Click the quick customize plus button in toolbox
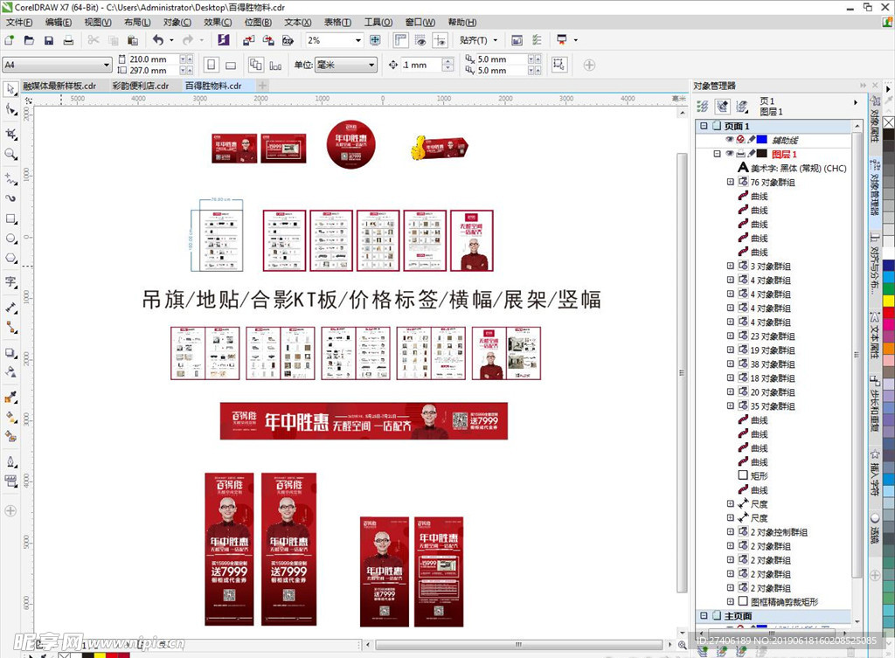Screen dimensions: 895x658 coord(10,511)
